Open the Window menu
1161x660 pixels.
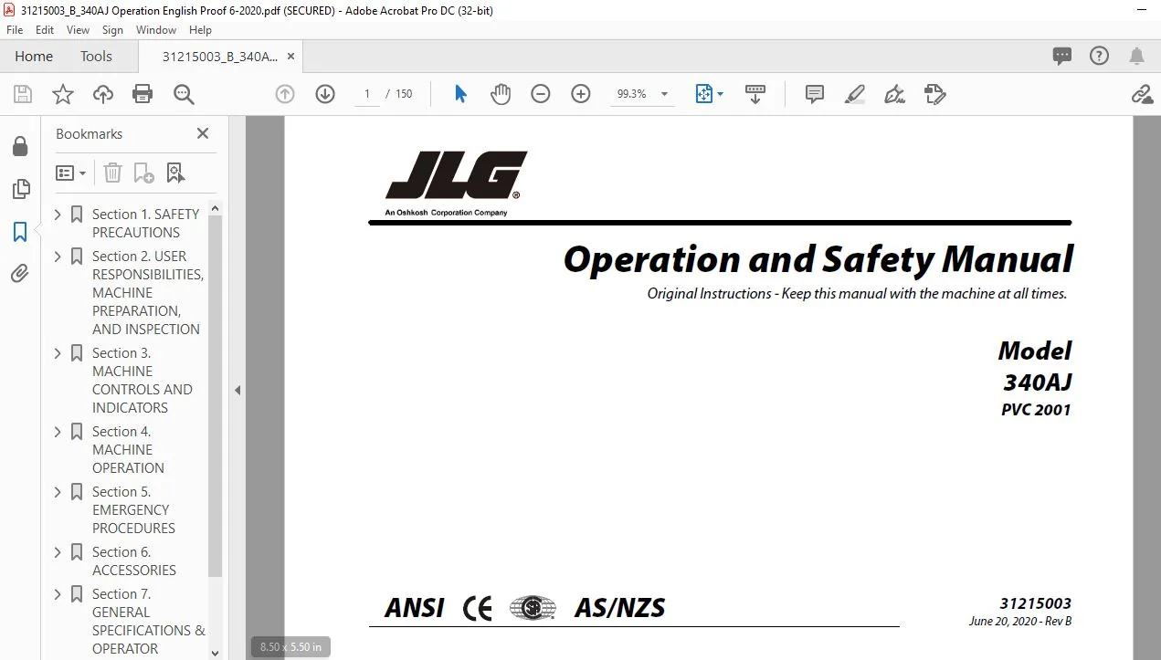[156, 30]
